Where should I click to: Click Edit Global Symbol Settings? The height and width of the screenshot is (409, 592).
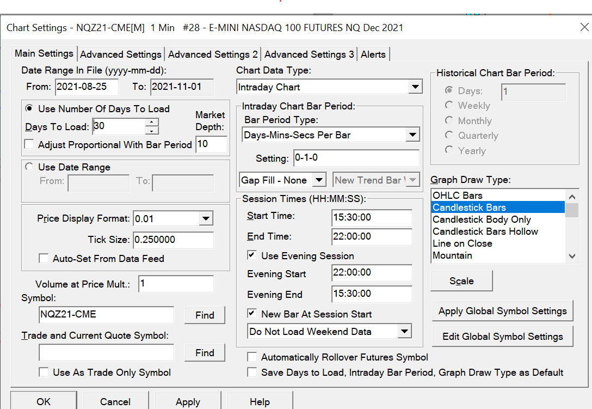pos(502,336)
